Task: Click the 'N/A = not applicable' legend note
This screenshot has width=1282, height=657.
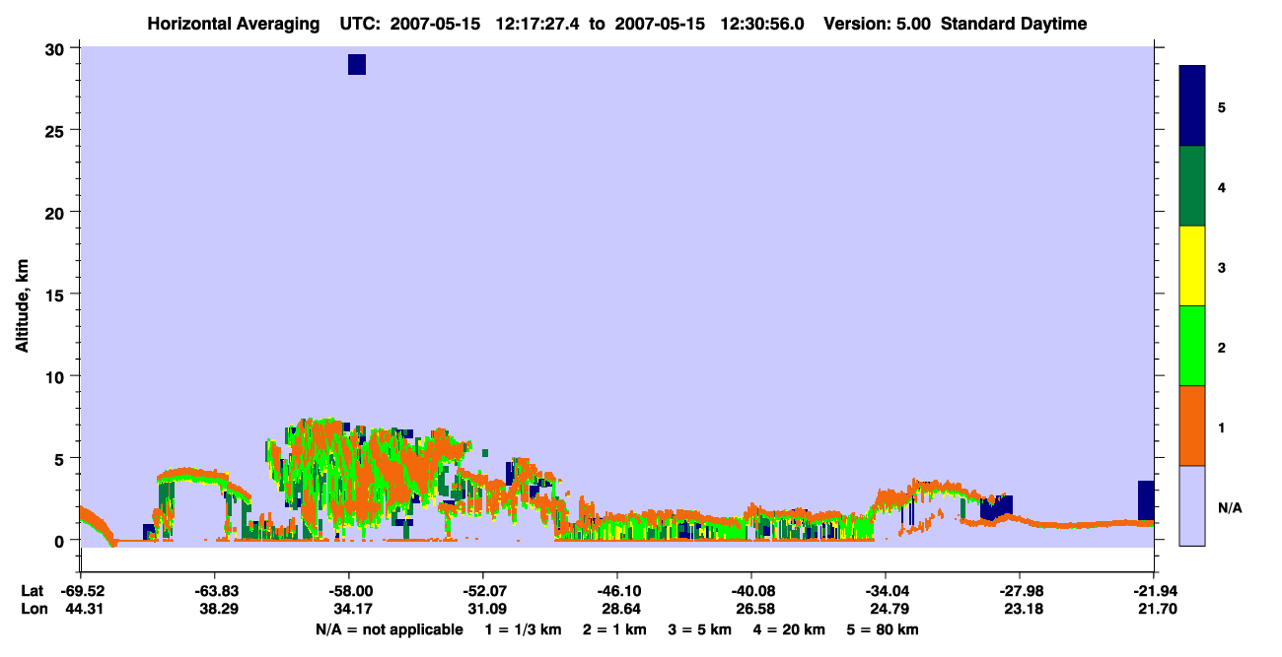Action: click(x=389, y=629)
